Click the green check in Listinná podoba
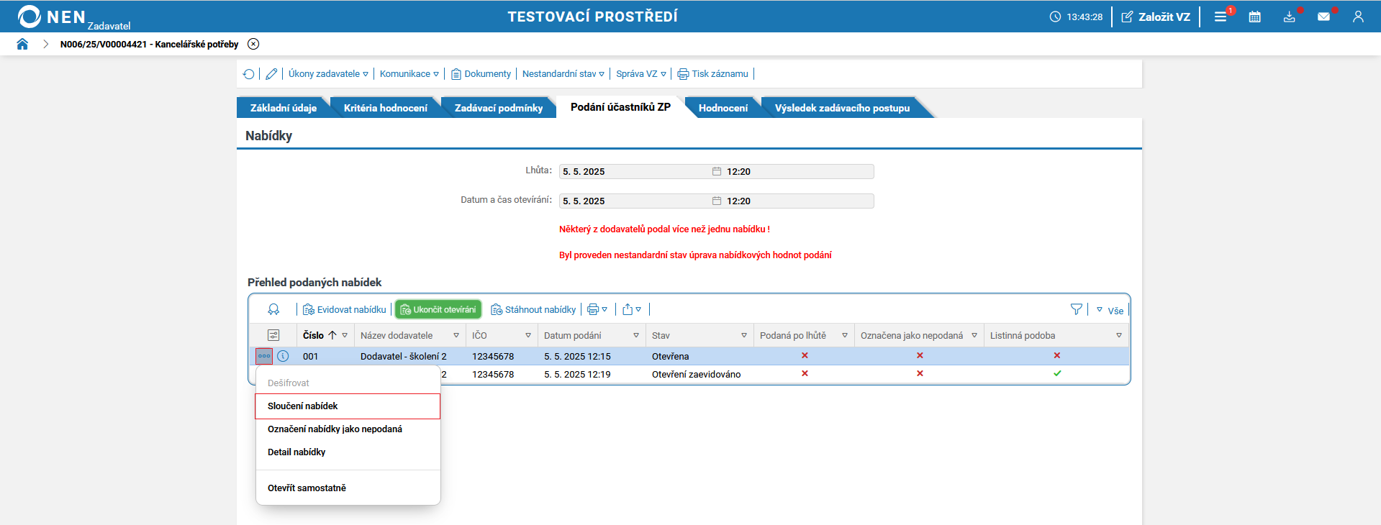The image size is (1381, 525). point(1057,373)
